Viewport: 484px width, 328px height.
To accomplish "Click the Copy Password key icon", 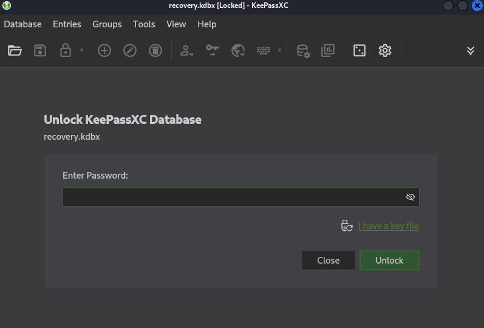I will [x=213, y=50].
